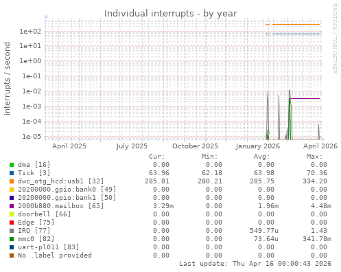This screenshot has width=341, height=272.
Task: Click the brown 'No .label provided' swatch
Action: coord(12,256)
